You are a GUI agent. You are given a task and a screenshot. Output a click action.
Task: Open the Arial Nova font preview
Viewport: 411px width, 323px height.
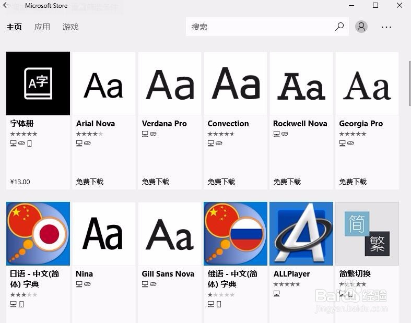tap(104, 83)
